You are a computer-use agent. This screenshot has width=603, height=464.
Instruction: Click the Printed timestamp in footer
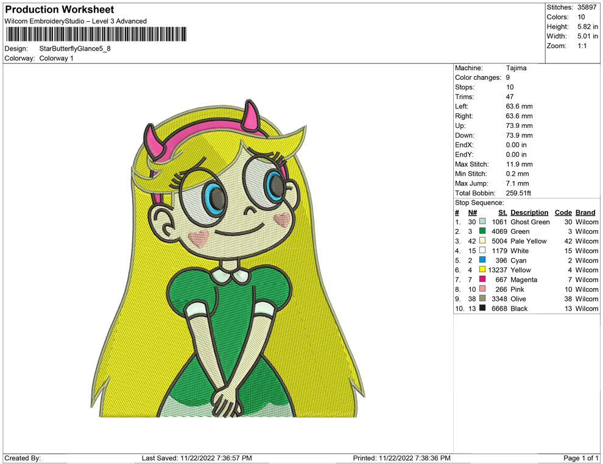[x=401, y=458]
